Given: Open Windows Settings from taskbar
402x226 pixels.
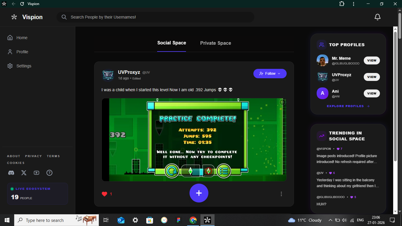Looking at the screenshot, I should [135, 220].
